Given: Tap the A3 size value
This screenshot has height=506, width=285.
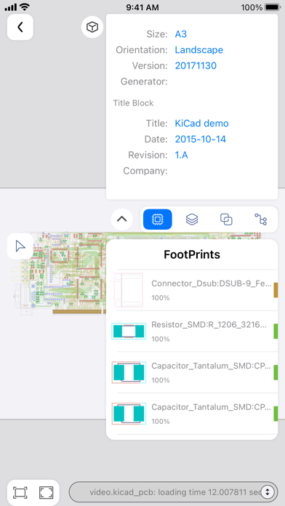Looking at the screenshot, I should click(181, 34).
